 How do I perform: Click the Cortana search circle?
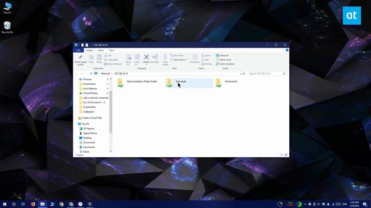(14, 204)
